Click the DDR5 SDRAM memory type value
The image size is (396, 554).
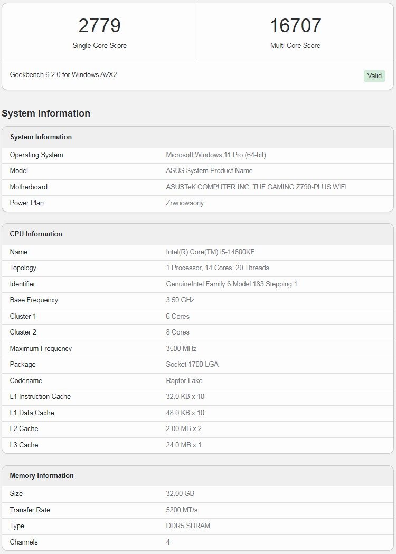pyautogui.click(x=188, y=526)
